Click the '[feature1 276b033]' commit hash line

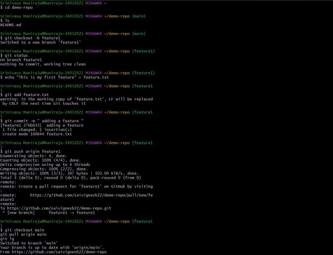(x=42, y=125)
